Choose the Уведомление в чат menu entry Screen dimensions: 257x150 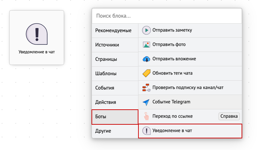tap(190, 131)
